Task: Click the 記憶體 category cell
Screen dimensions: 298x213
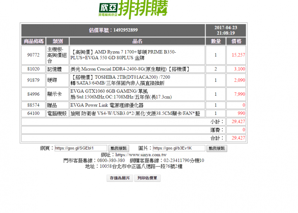Action: [x=58, y=69]
